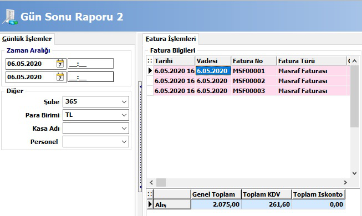Click the start time input field
The image size is (362, 216).
point(90,64)
